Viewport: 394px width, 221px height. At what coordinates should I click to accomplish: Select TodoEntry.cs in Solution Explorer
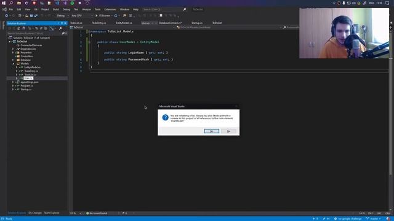coord(31,71)
